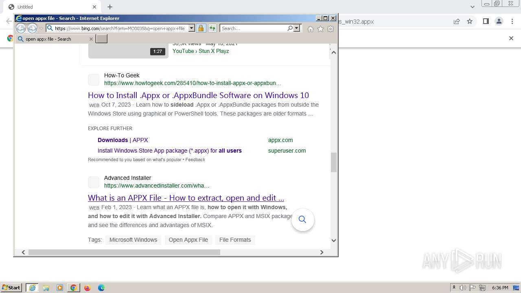Open the search provider dropdown arrow
Image resolution: width=521 pixels, height=293 pixels.
coord(297,28)
